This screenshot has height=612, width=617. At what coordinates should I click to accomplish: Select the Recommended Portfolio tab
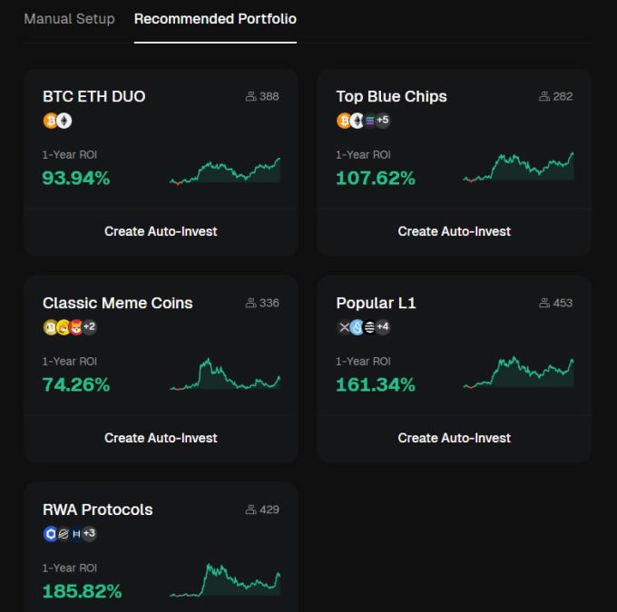click(215, 19)
